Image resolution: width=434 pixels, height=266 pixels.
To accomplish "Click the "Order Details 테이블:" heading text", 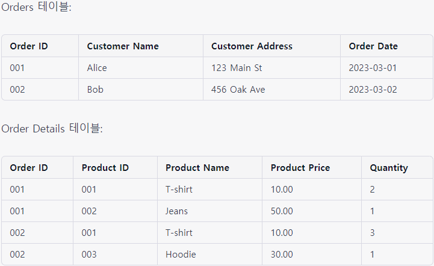I will (52, 128).
